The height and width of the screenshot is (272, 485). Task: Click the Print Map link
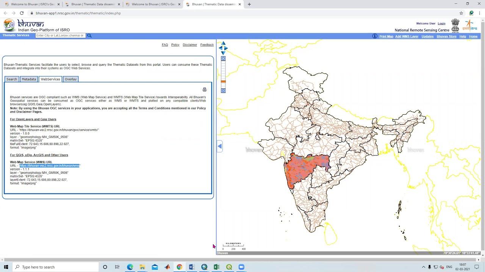pyautogui.click(x=386, y=37)
